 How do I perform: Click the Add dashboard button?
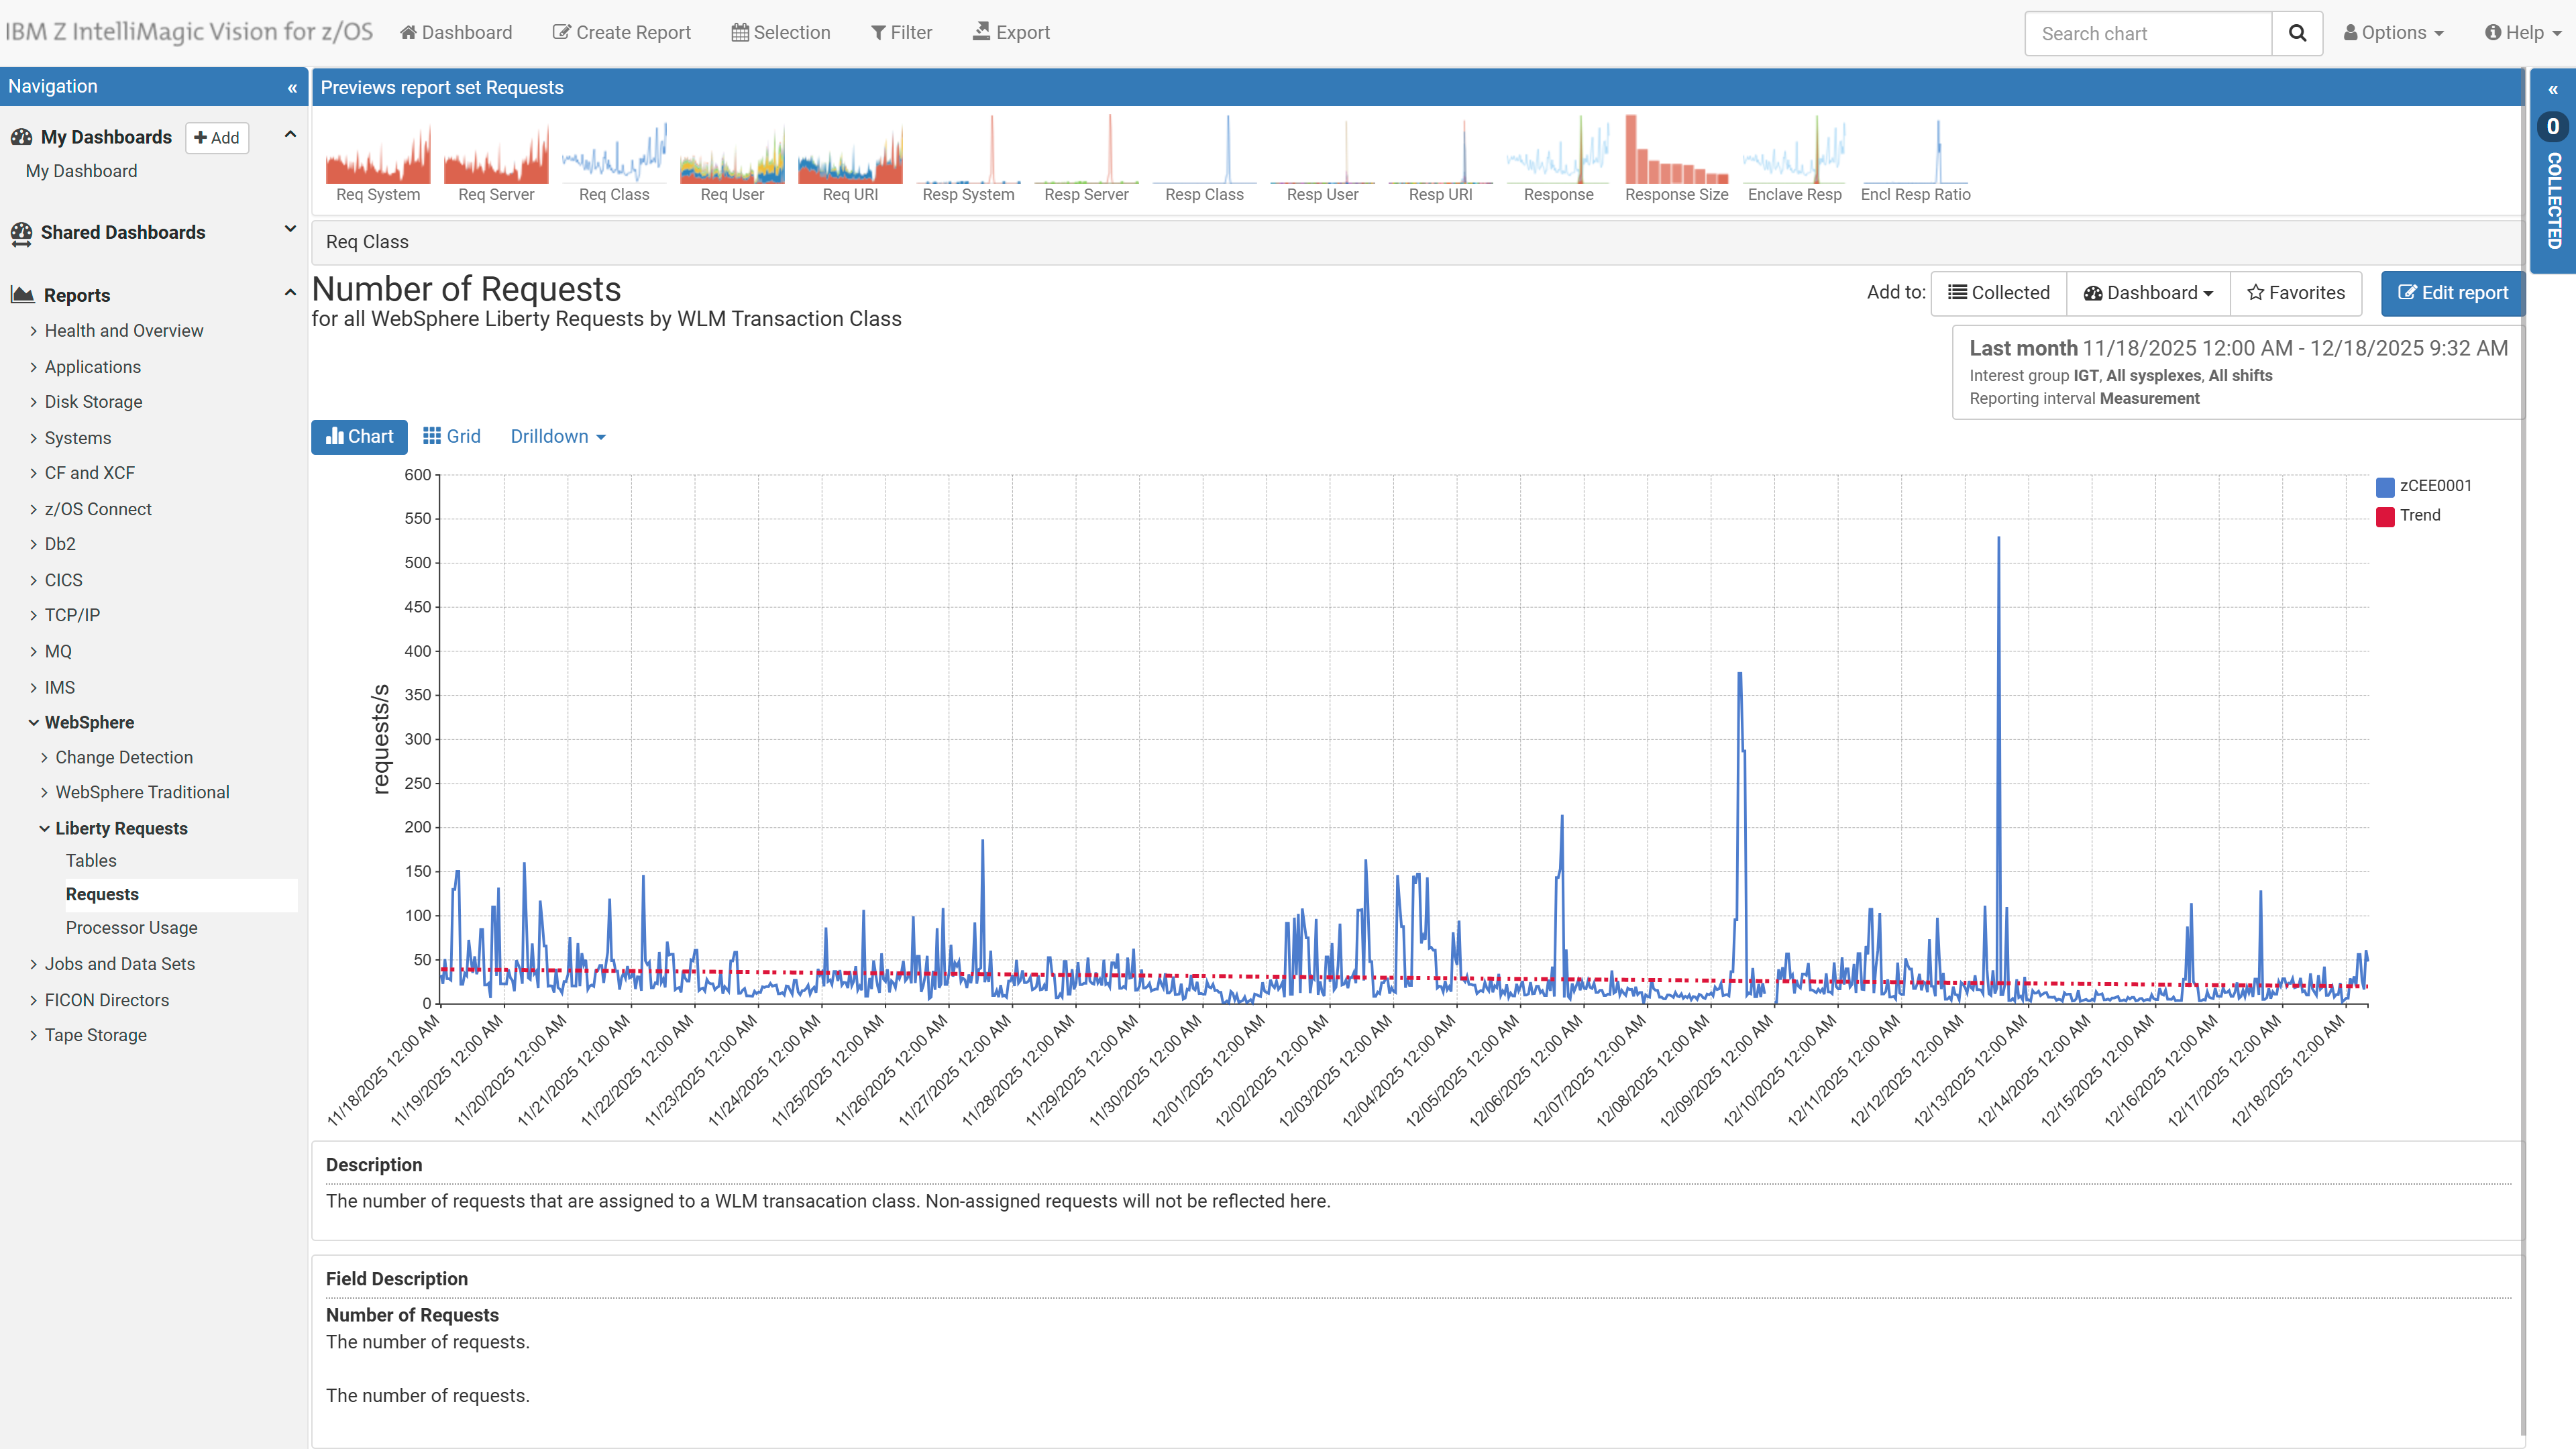[x=217, y=138]
